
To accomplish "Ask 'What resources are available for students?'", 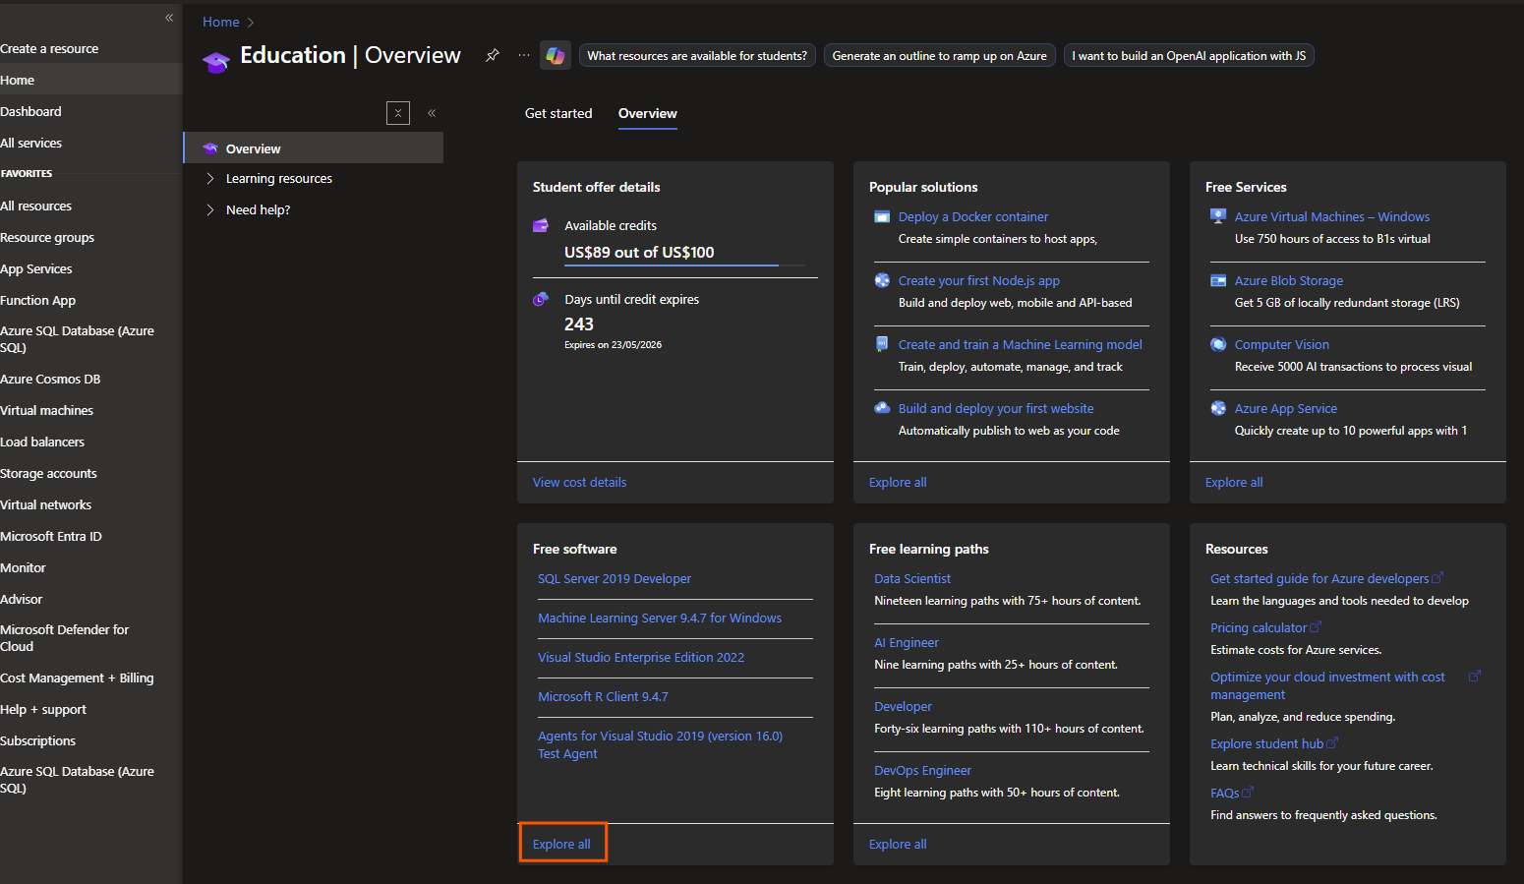I will pyautogui.click(x=697, y=56).
